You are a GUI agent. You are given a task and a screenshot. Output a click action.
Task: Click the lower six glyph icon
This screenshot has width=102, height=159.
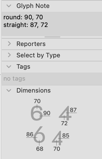pyautogui.click(x=39, y=134)
